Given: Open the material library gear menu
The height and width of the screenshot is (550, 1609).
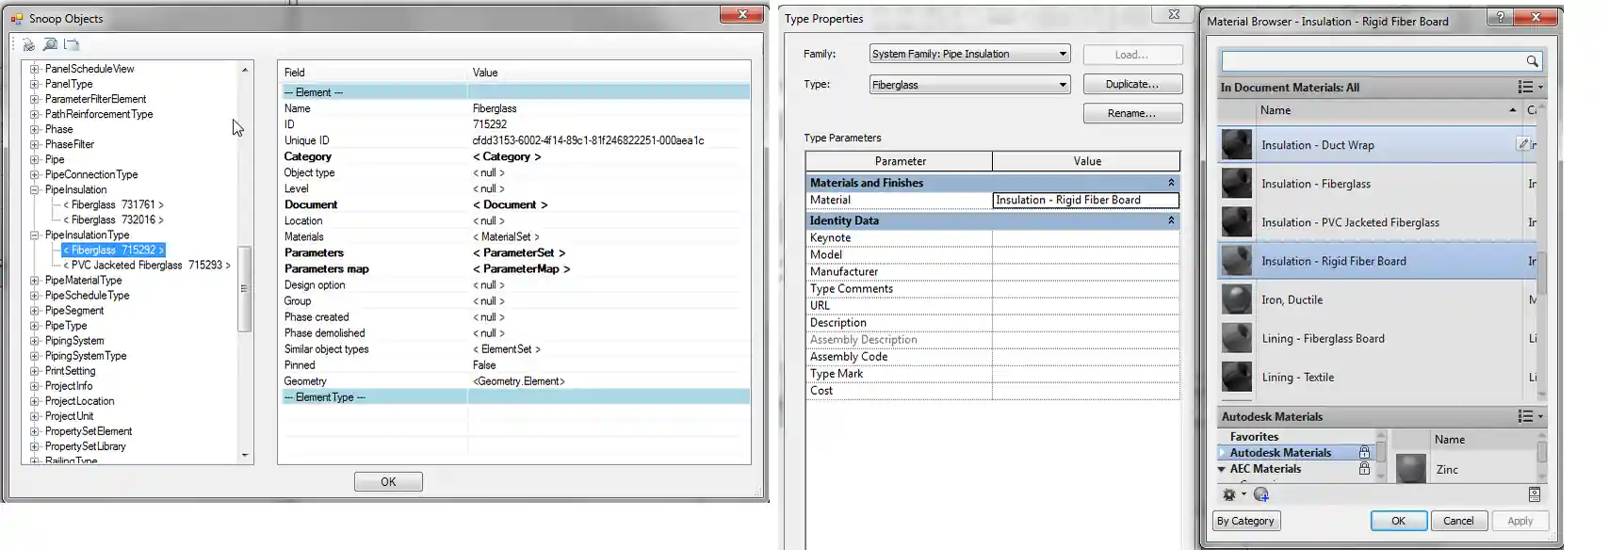Looking at the screenshot, I should [x=1230, y=494].
